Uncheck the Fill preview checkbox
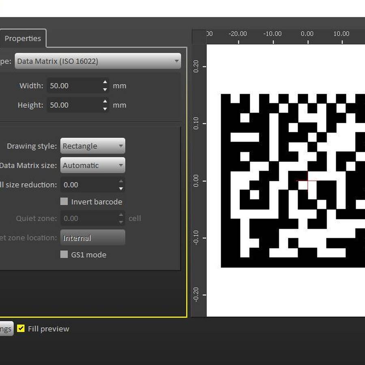This screenshot has height=365, width=365. tap(21, 328)
